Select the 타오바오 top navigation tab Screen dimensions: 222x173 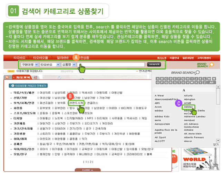coord(19,58)
